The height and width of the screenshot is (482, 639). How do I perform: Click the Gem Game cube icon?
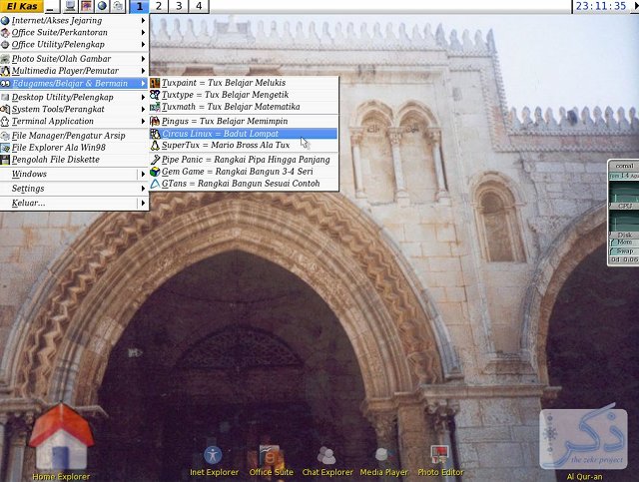[155, 172]
